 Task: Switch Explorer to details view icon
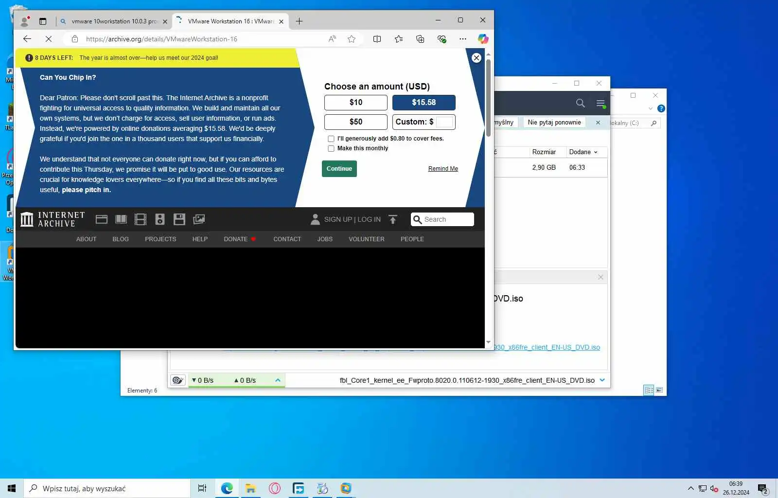coord(649,390)
